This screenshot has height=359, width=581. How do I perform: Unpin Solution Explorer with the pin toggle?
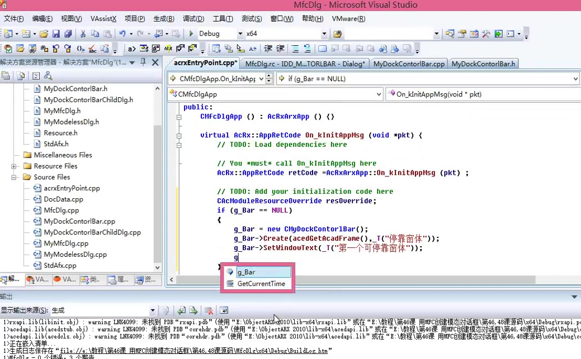pyautogui.click(x=144, y=63)
